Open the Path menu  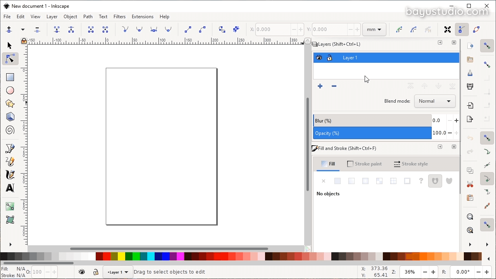tap(88, 17)
